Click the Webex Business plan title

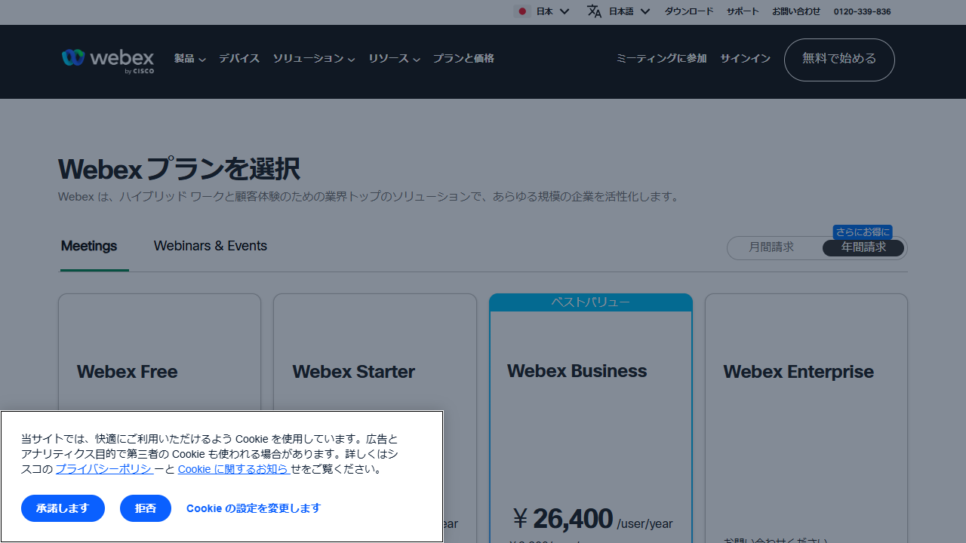coord(577,371)
